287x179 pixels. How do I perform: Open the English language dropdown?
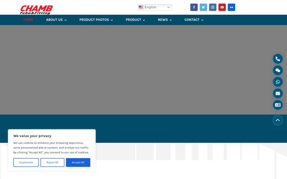pos(155,7)
